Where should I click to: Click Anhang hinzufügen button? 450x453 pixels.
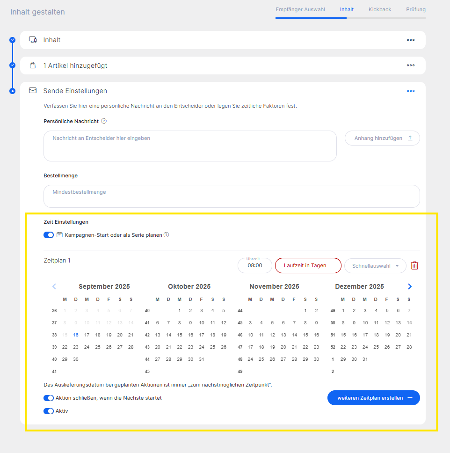pyautogui.click(x=382, y=138)
